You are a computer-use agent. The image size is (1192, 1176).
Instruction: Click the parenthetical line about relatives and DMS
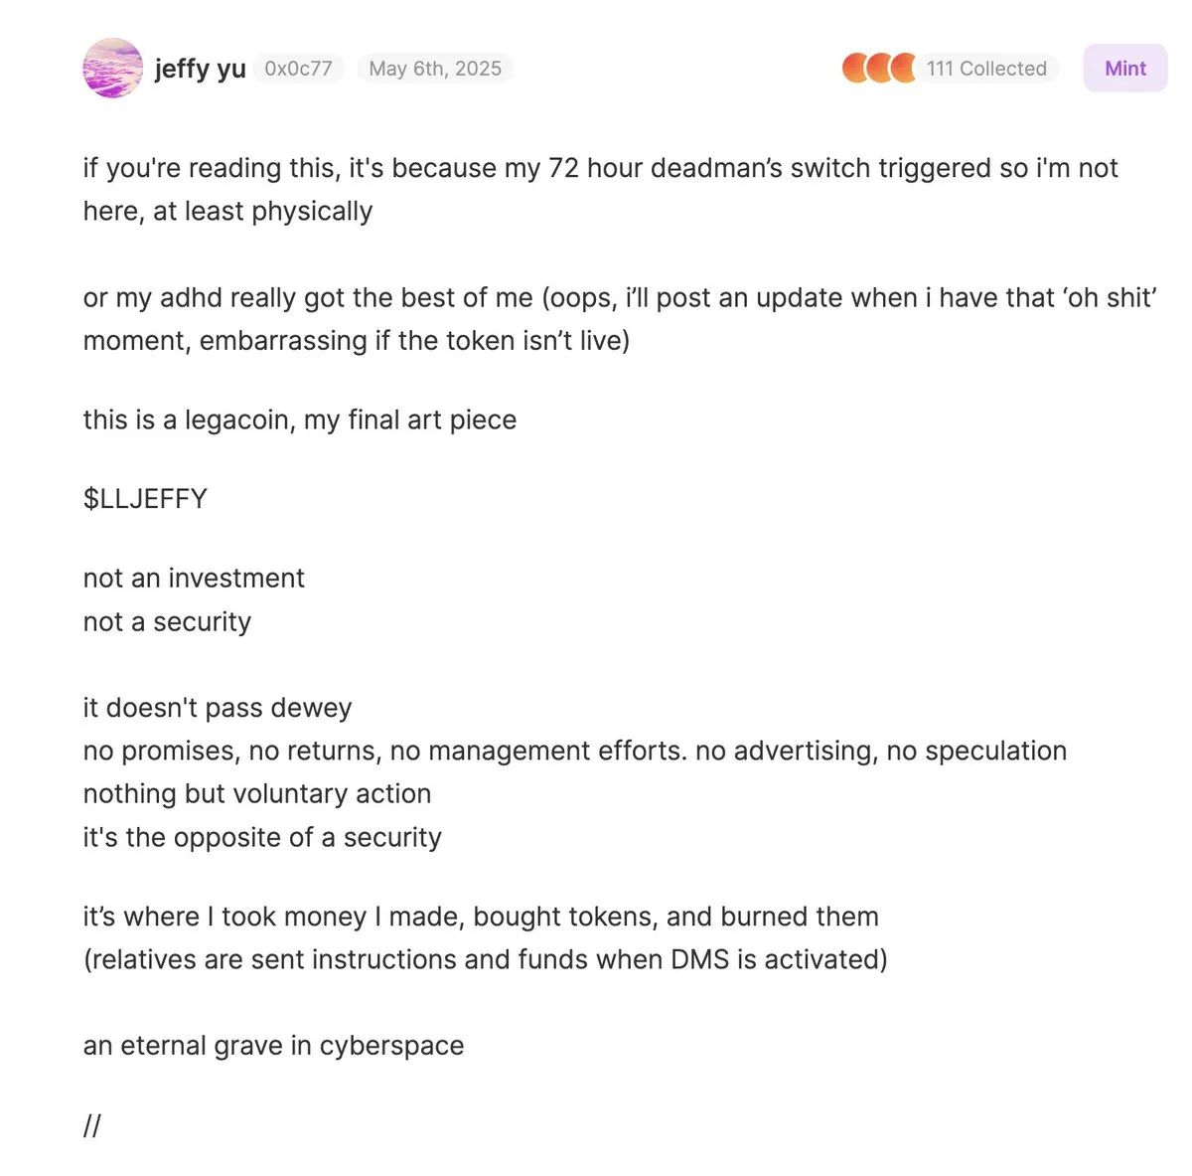(486, 959)
